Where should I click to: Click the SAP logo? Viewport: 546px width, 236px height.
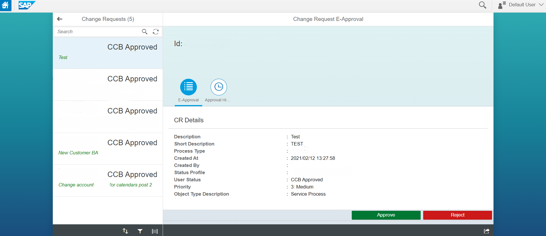[x=27, y=5]
